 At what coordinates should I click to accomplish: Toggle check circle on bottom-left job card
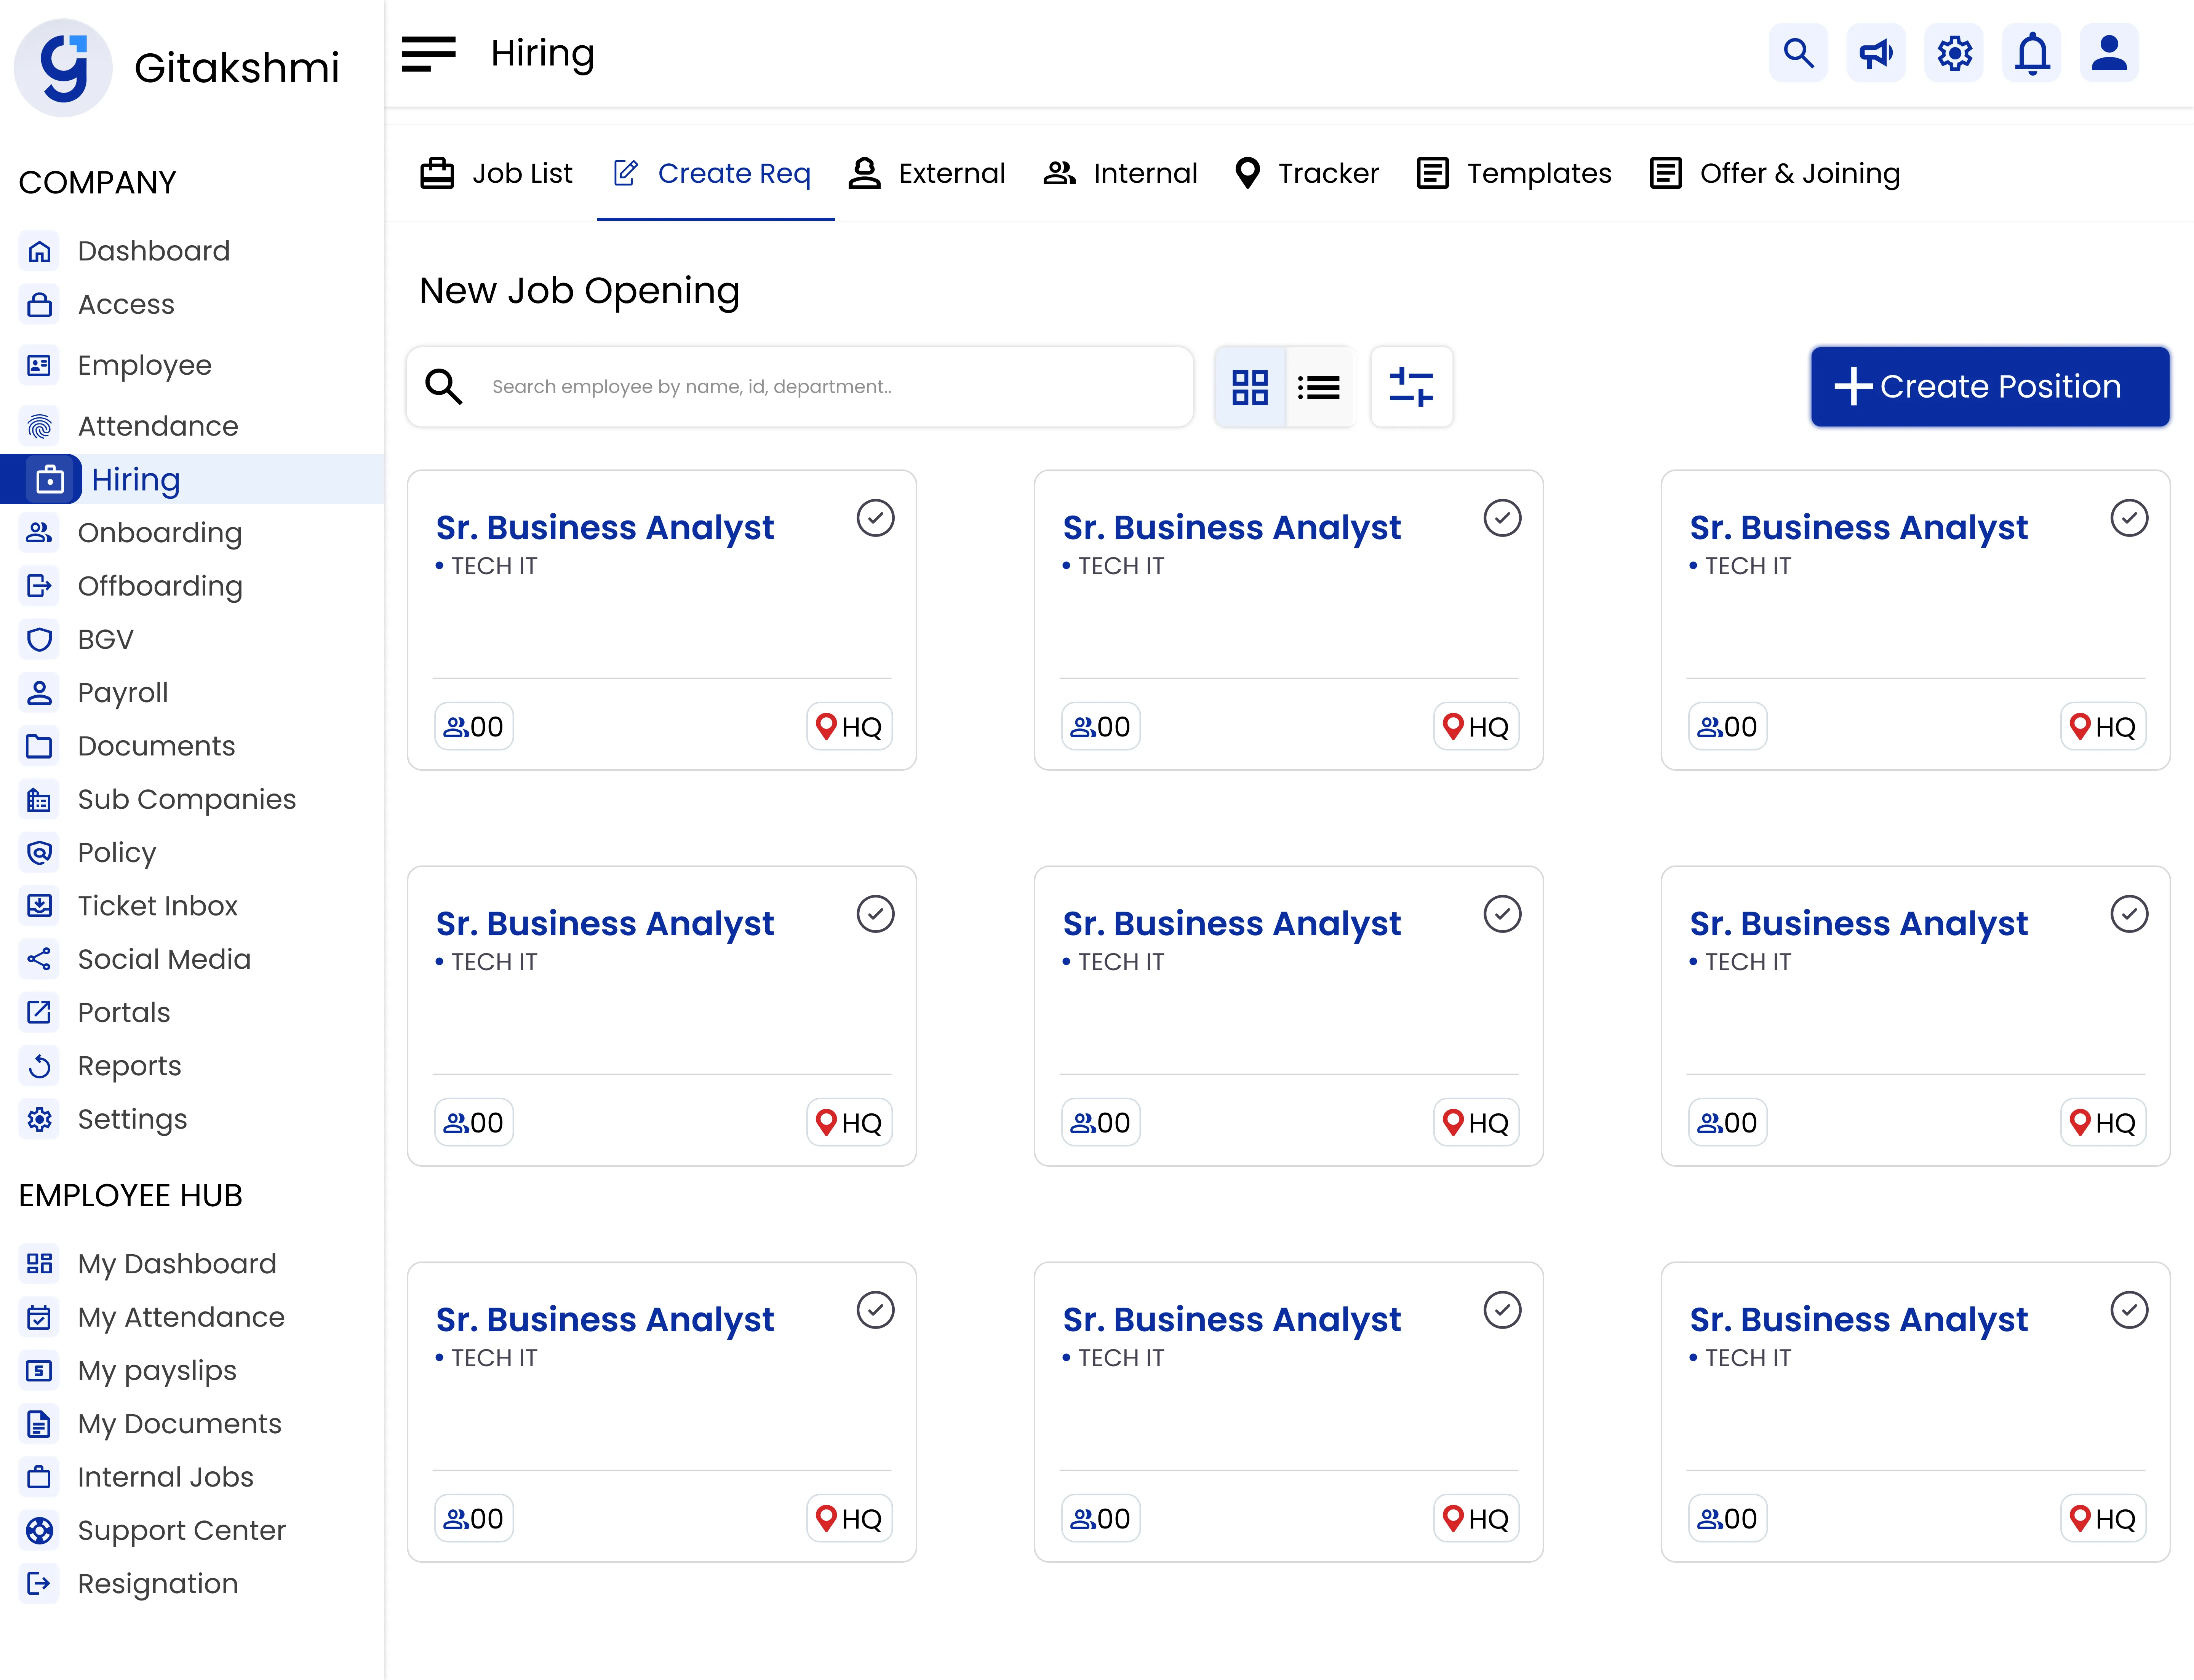875,1310
